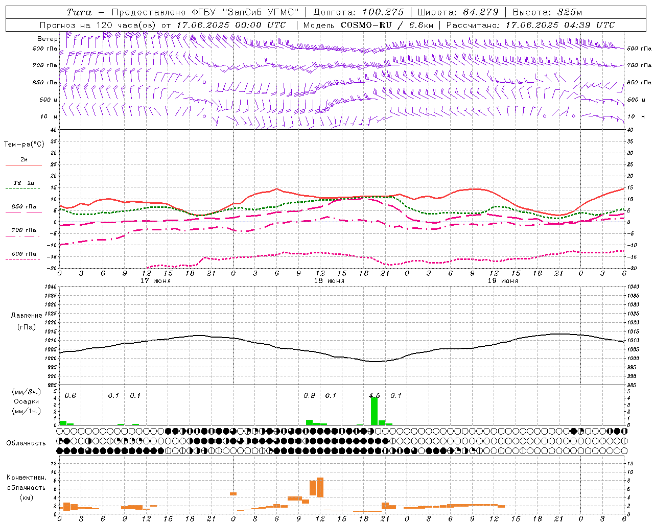Click the 0.9 precipitation amount value
The width and height of the screenshot is (654, 523).
coord(309,395)
